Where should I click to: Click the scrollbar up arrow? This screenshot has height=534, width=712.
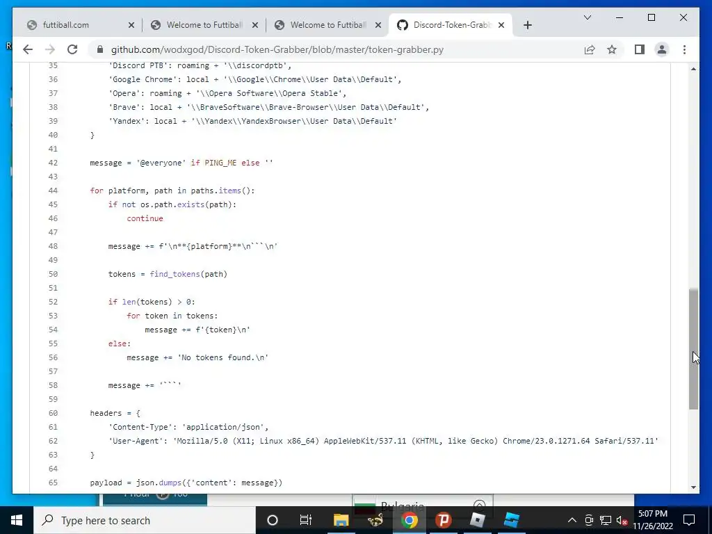[x=693, y=69]
